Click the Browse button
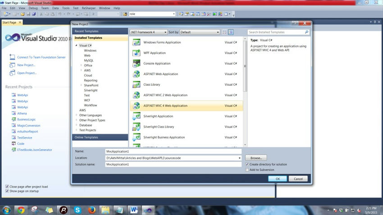383x215 pixels. [x=256, y=158]
